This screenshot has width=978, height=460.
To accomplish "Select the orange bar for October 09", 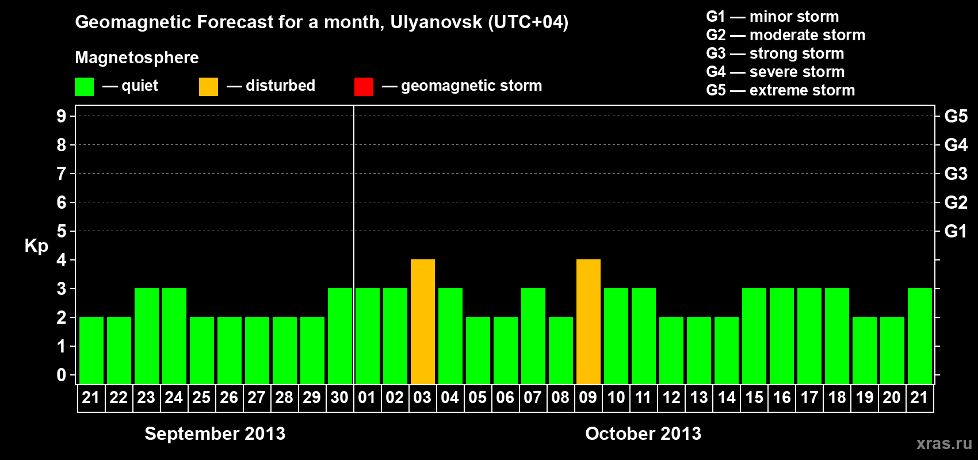I will [x=589, y=321].
